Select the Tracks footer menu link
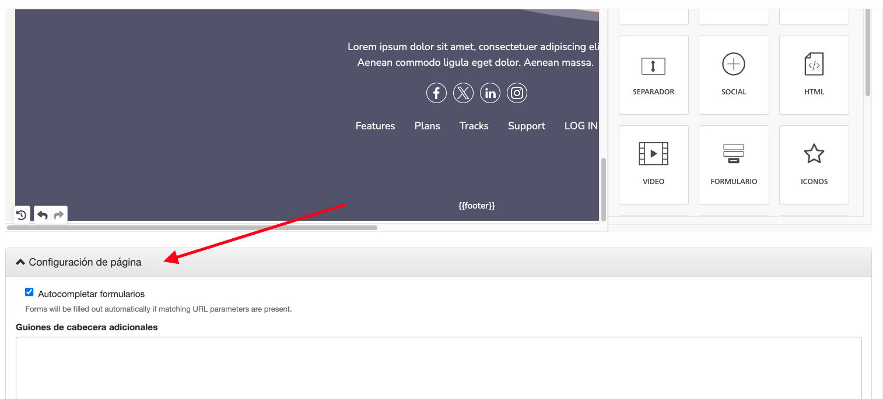This screenshot has height=399, width=883. [474, 126]
